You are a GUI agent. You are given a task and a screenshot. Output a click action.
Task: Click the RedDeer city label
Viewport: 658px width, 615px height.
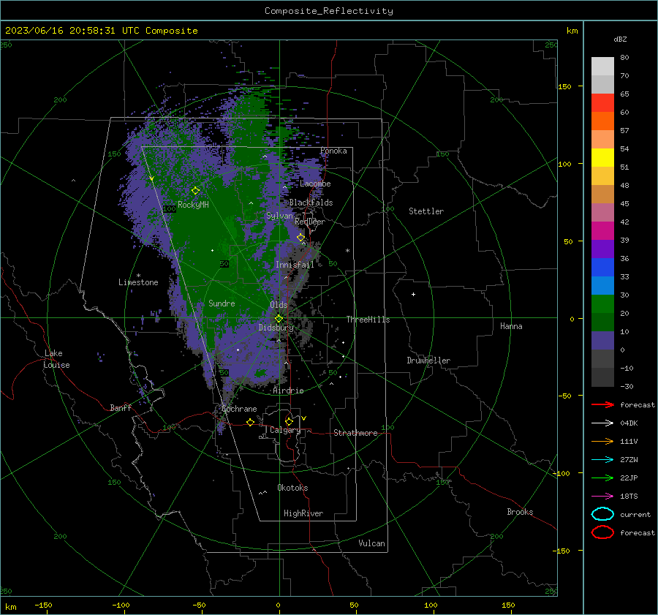310,222
